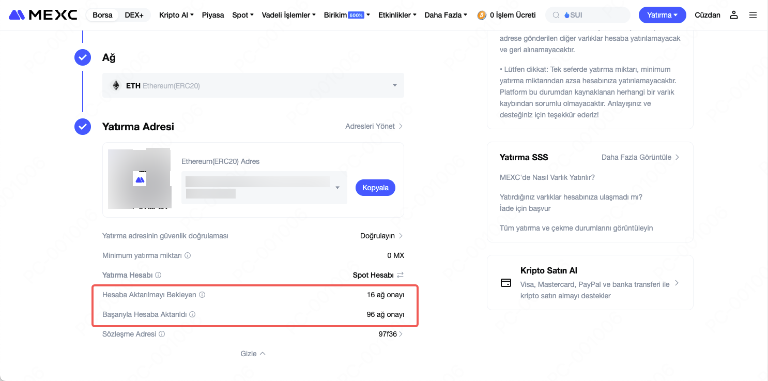Click the Yatırma Adresi heading
Viewport: 768px width, 381px height.
[x=138, y=127]
